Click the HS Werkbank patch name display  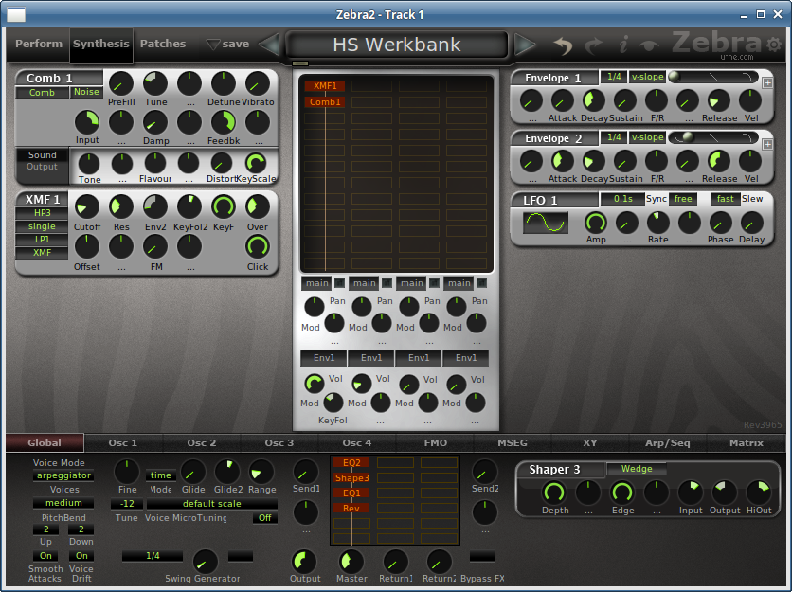[x=397, y=45]
